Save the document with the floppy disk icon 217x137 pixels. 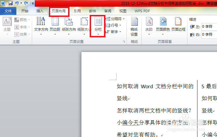[x=11, y=3]
